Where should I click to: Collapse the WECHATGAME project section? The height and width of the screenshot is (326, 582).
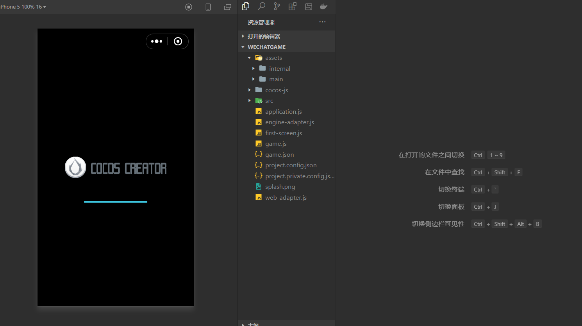pos(286,47)
